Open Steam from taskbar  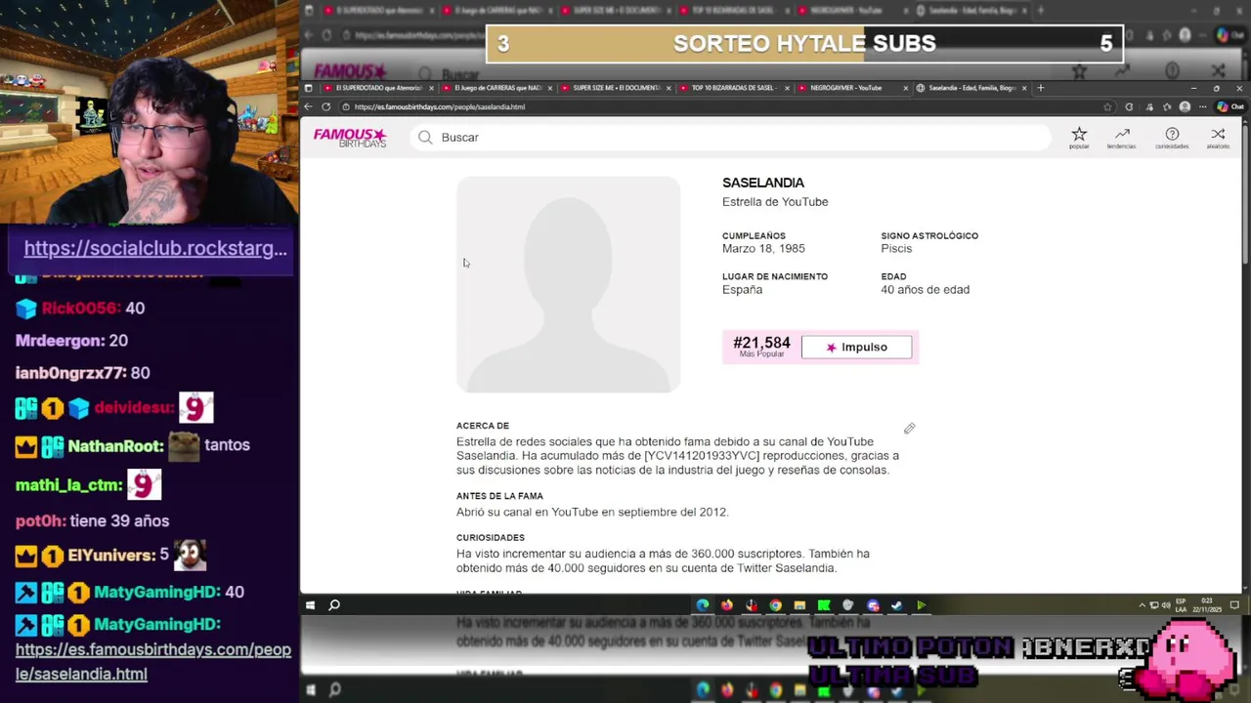pyautogui.click(x=896, y=605)
